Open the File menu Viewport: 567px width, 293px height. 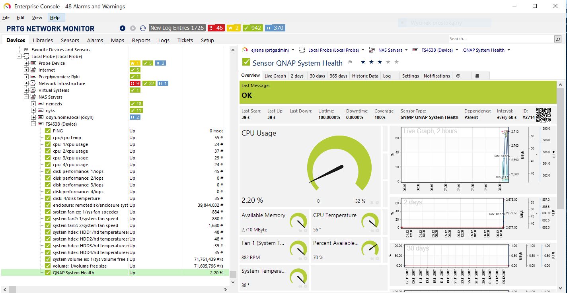click(6, 17)
